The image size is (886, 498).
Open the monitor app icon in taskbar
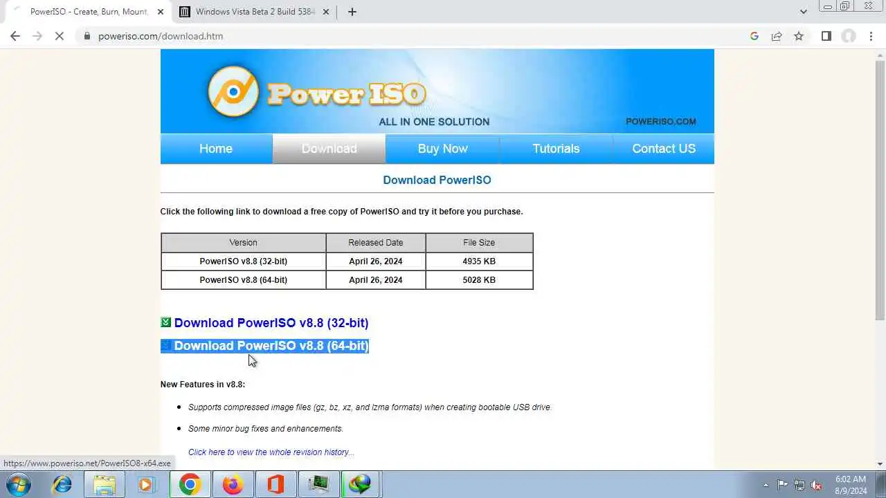coord(318,485)
